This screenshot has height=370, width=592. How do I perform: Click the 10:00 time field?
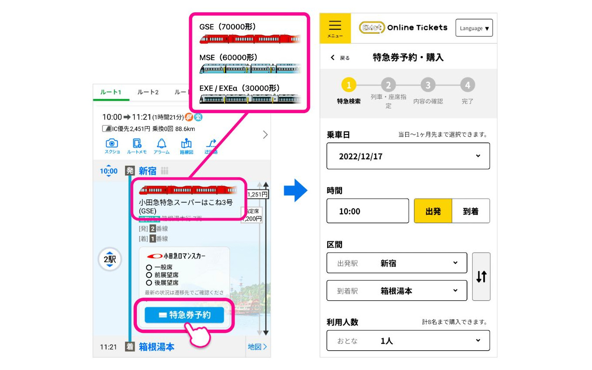coord(367,211)
